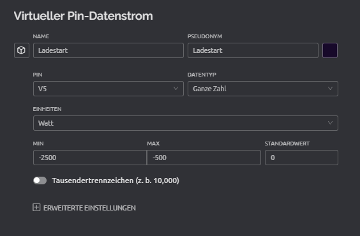Click the Min field showing -2500
The width and height of the screenshot is (360, 236).
pyautogui.click(x=90, y=158)
